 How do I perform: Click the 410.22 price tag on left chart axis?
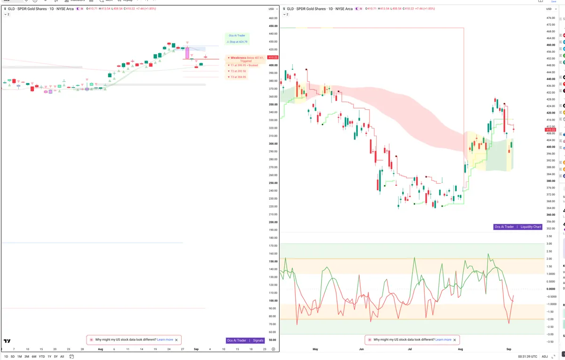[x=273, y=57]
